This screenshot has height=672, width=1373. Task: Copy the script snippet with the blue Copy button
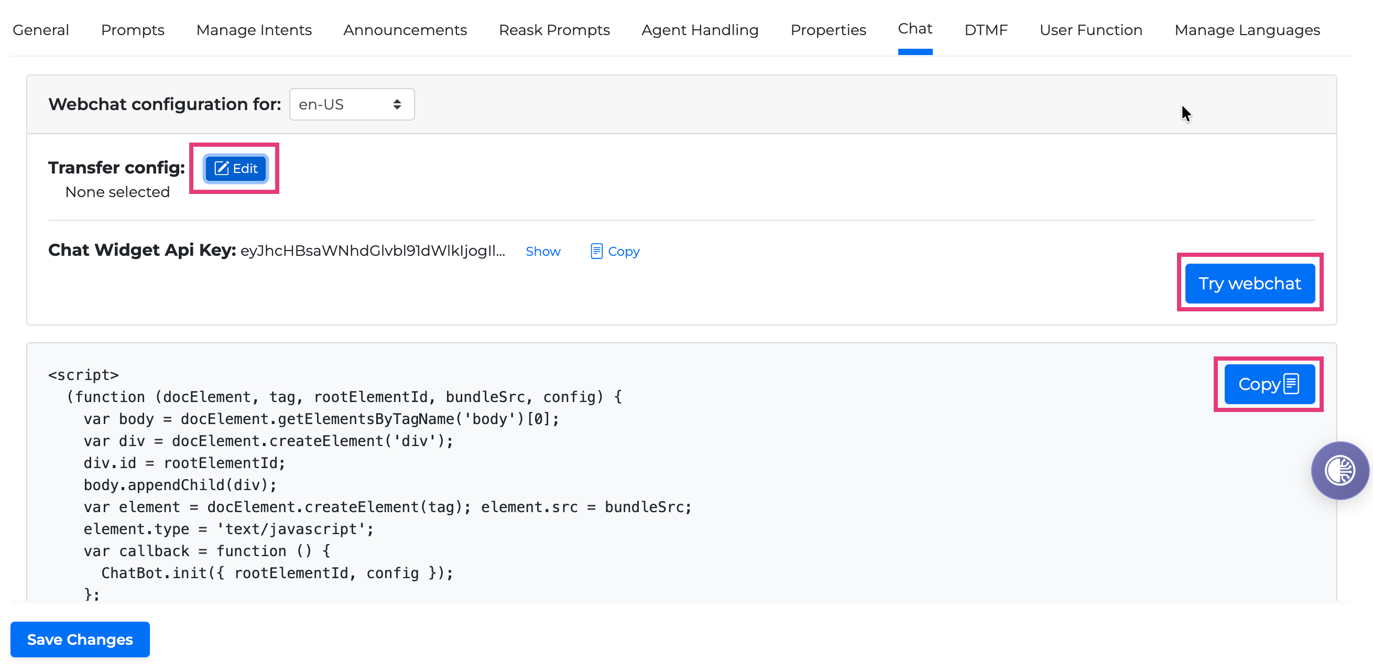click(1269, 384)
